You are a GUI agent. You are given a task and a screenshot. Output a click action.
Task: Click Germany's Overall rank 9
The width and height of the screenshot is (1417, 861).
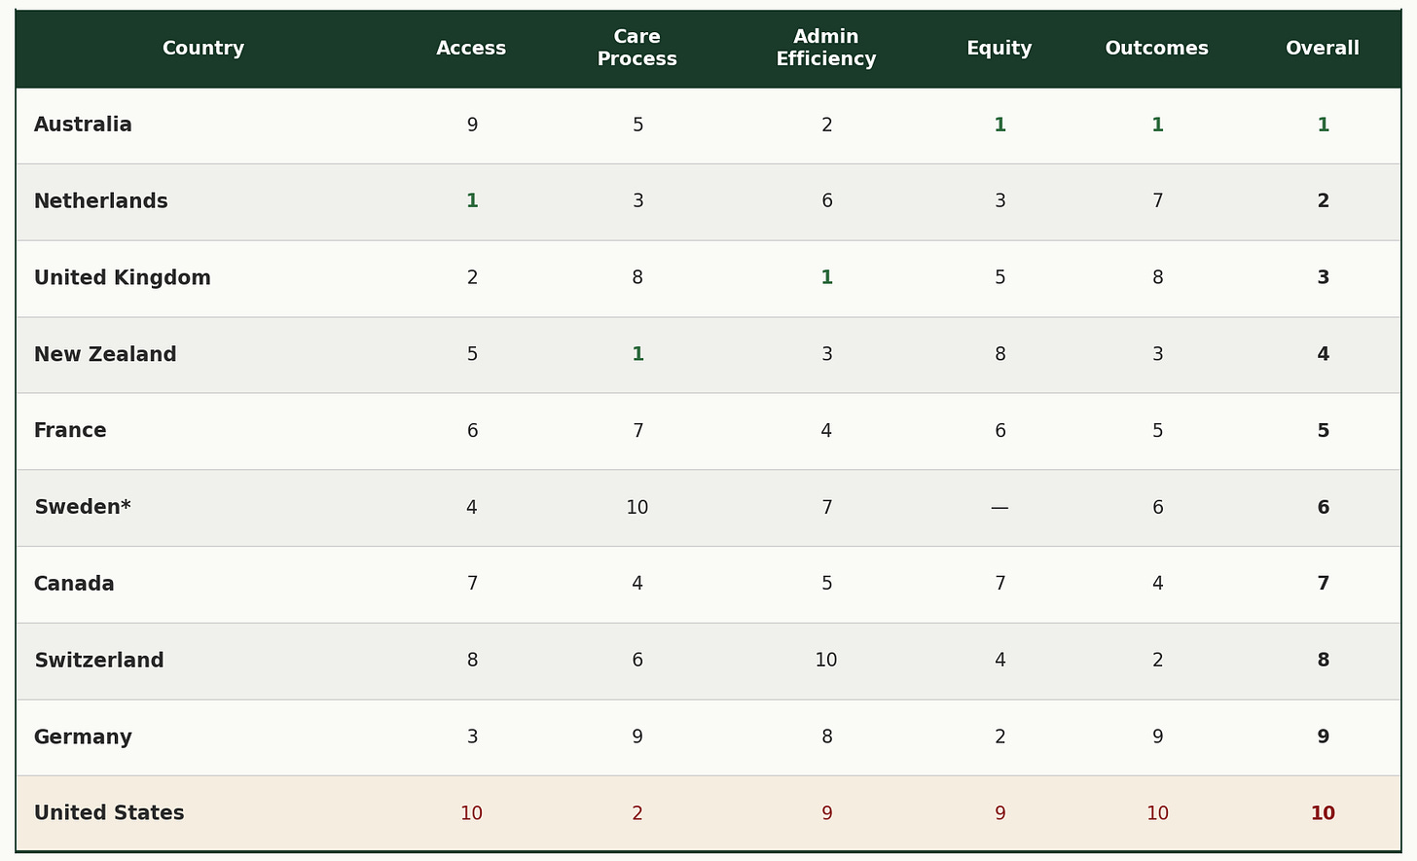1323,737
